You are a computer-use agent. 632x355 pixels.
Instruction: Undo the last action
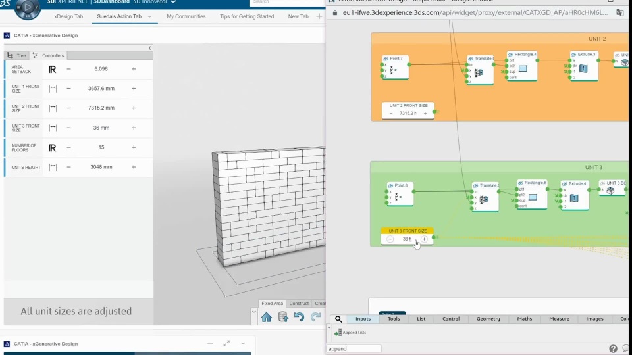(x=299, y=317)
